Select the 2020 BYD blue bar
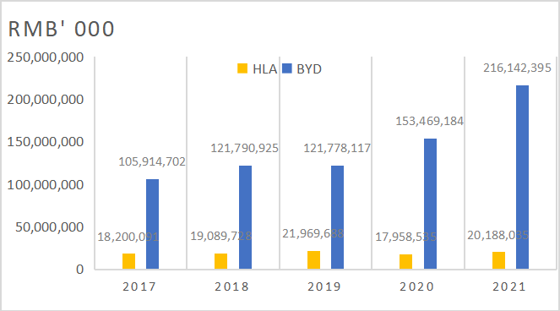The width and height of the screenshot is (560, 311). coord(430,204)
